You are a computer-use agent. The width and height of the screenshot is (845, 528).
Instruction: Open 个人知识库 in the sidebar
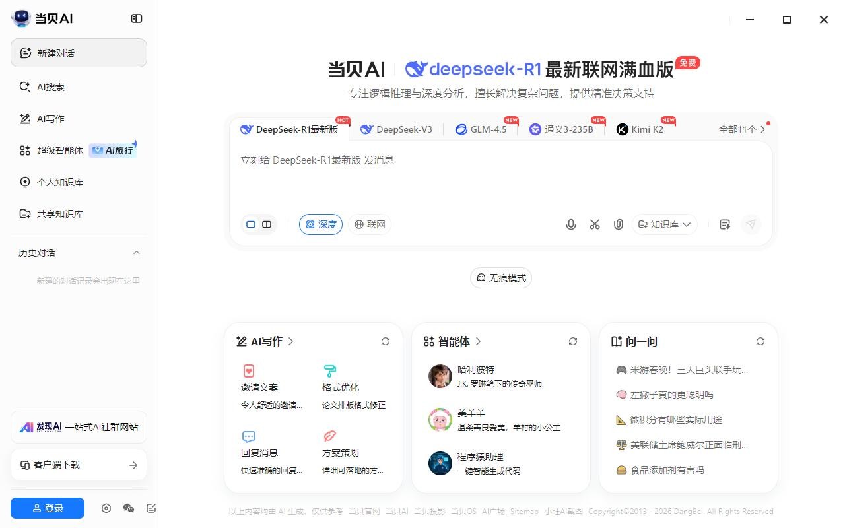pyautogui.click(x=79, y=182)
